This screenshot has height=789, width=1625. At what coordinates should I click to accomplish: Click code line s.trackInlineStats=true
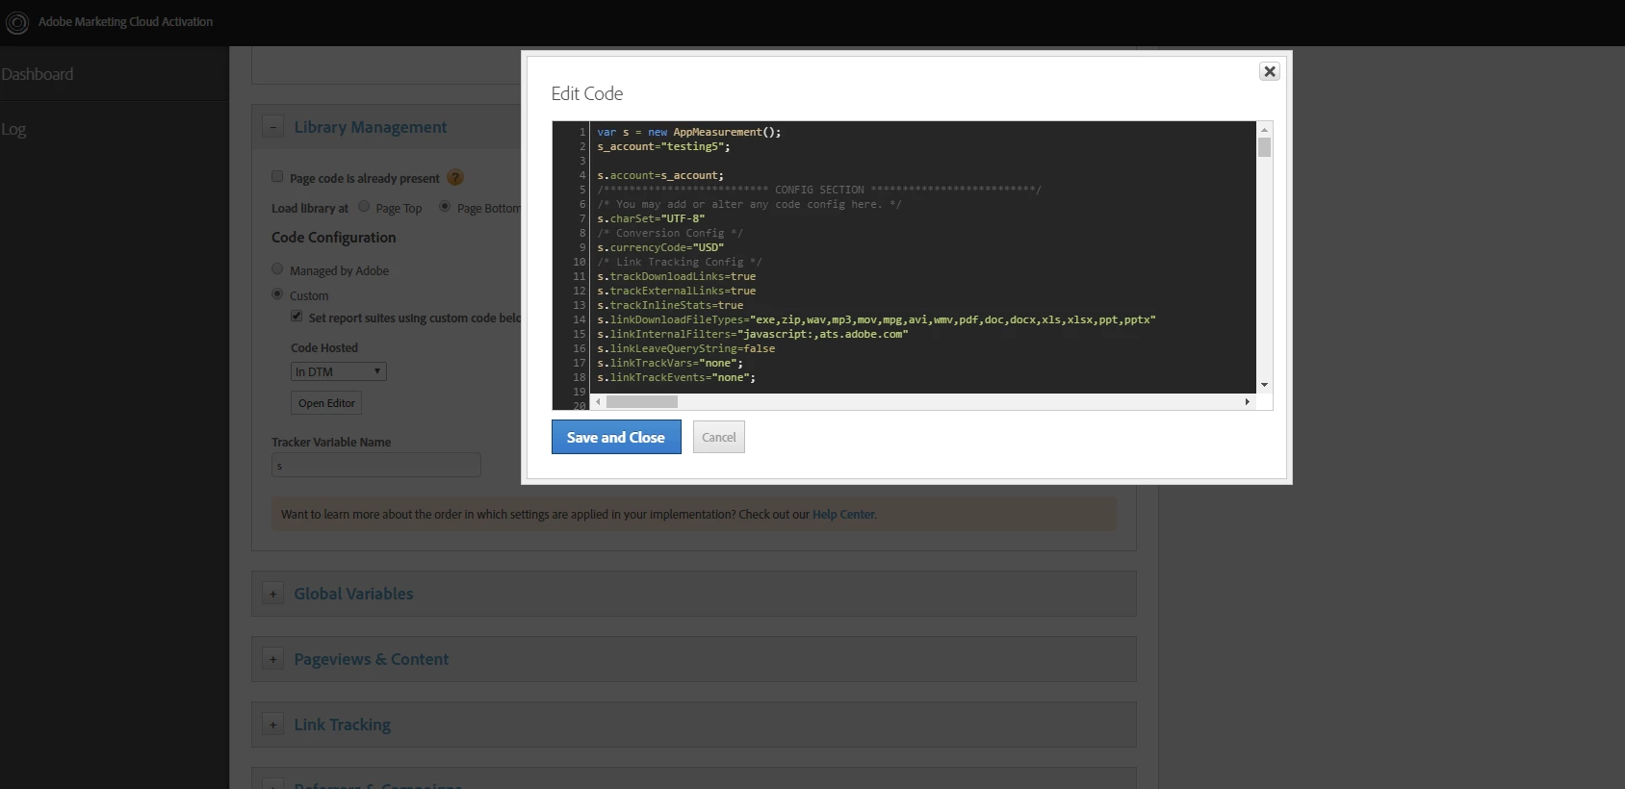click(x=670, y=305)
